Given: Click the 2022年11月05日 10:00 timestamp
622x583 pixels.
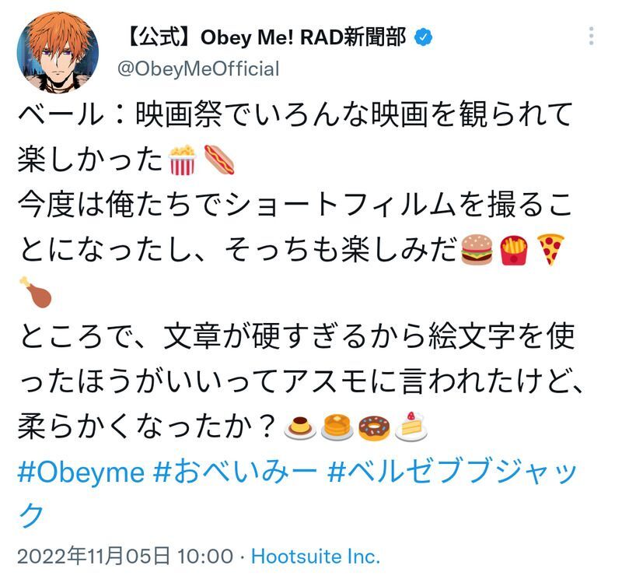Looking at the screenshot, I should (x=125, y=556).
